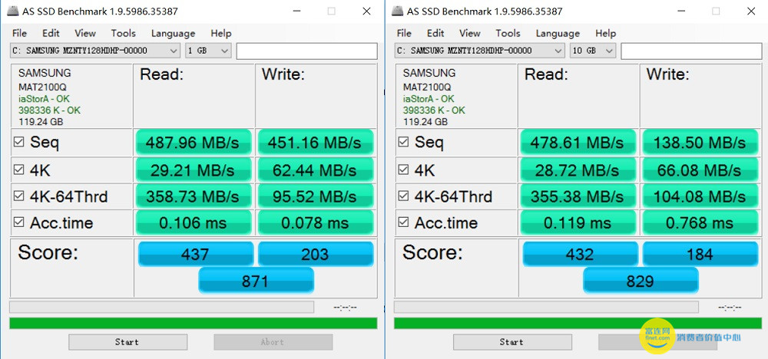Open Tools menu in right window

(508, 33)
